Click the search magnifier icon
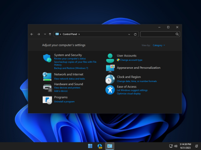 coord(177,34)
